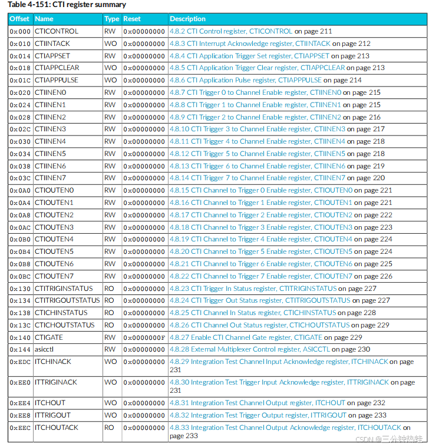Go to 4.8.11 CTIINEN4 register link
The image size is (429, 447).
pyautogui.click(x=258, y=141)
